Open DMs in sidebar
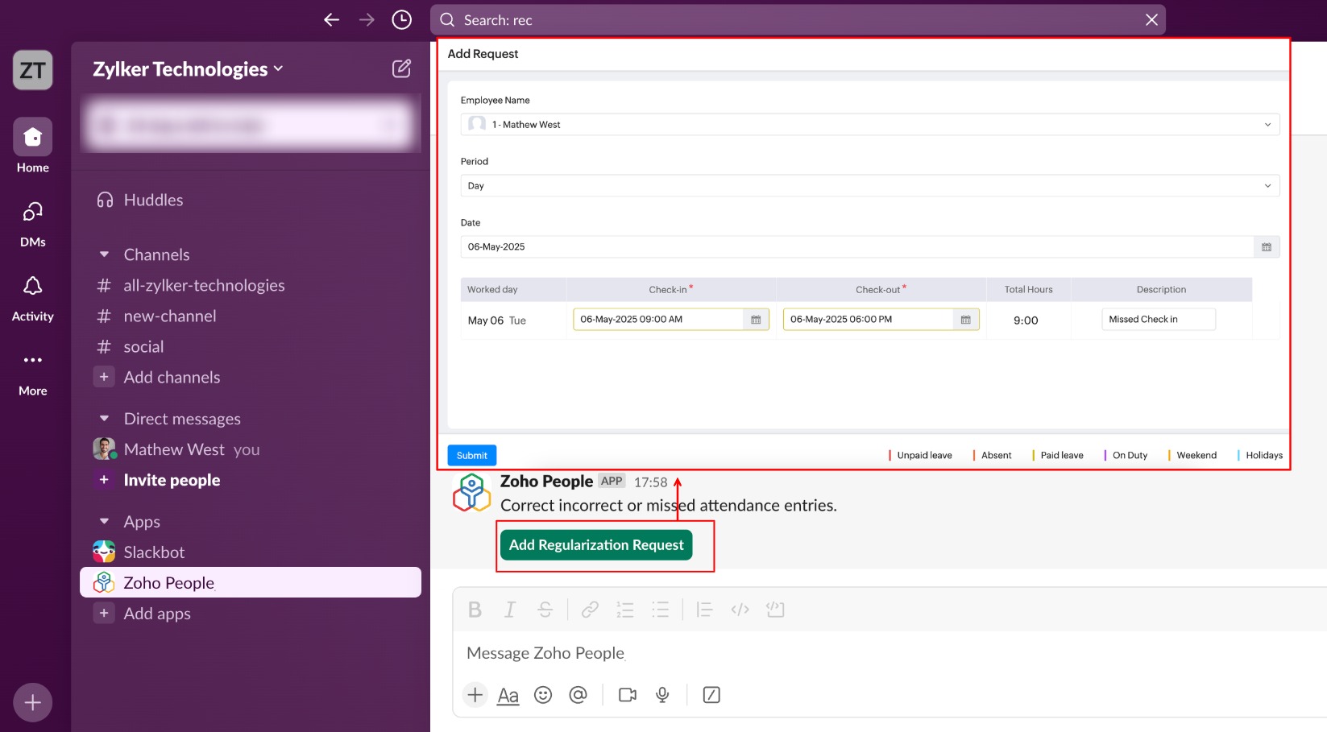Screen dimensions: 1327x732 tap(33, 223)
